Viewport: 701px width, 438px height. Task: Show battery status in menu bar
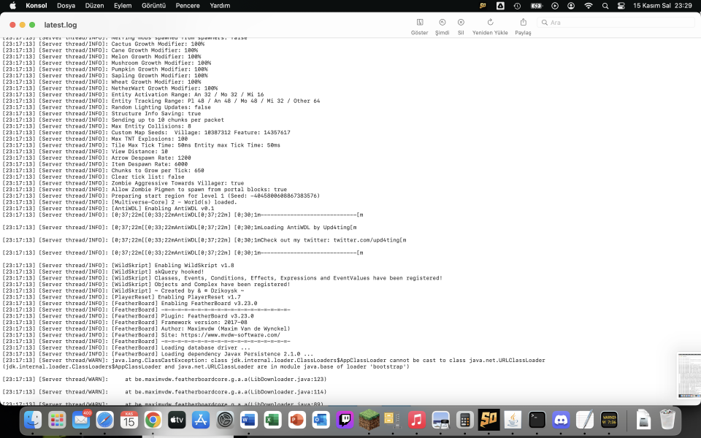(x=536, y=6)
